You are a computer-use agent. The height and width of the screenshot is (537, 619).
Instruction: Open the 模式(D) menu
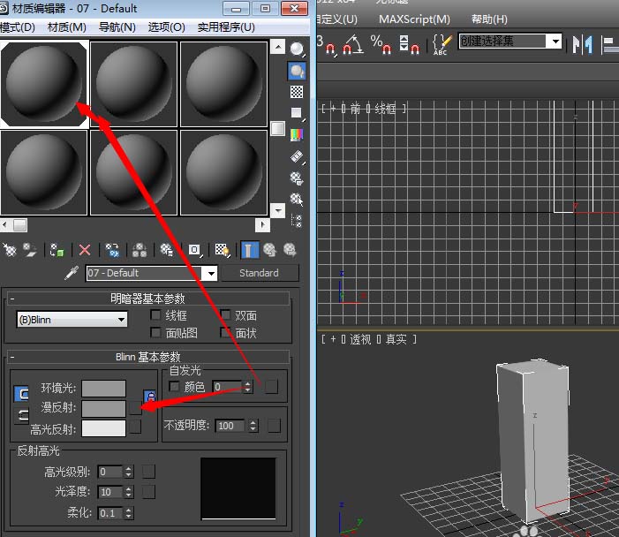click(x=18, y=27)
